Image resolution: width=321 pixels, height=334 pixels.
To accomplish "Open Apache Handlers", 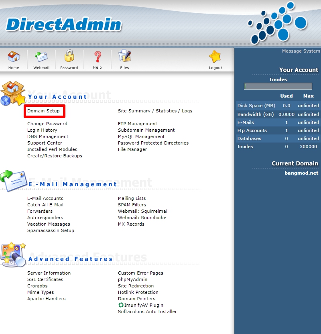I will pyautogui.click(x=46, y=298).
